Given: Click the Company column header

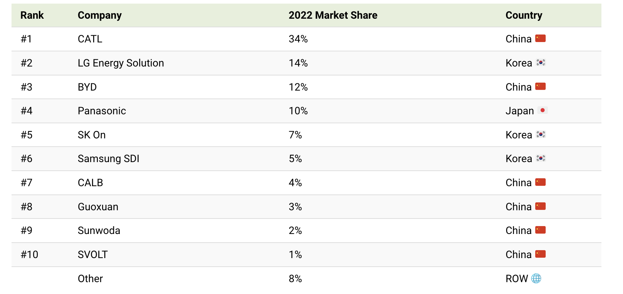Looking at the screenshot, I should tap(100, 15).
